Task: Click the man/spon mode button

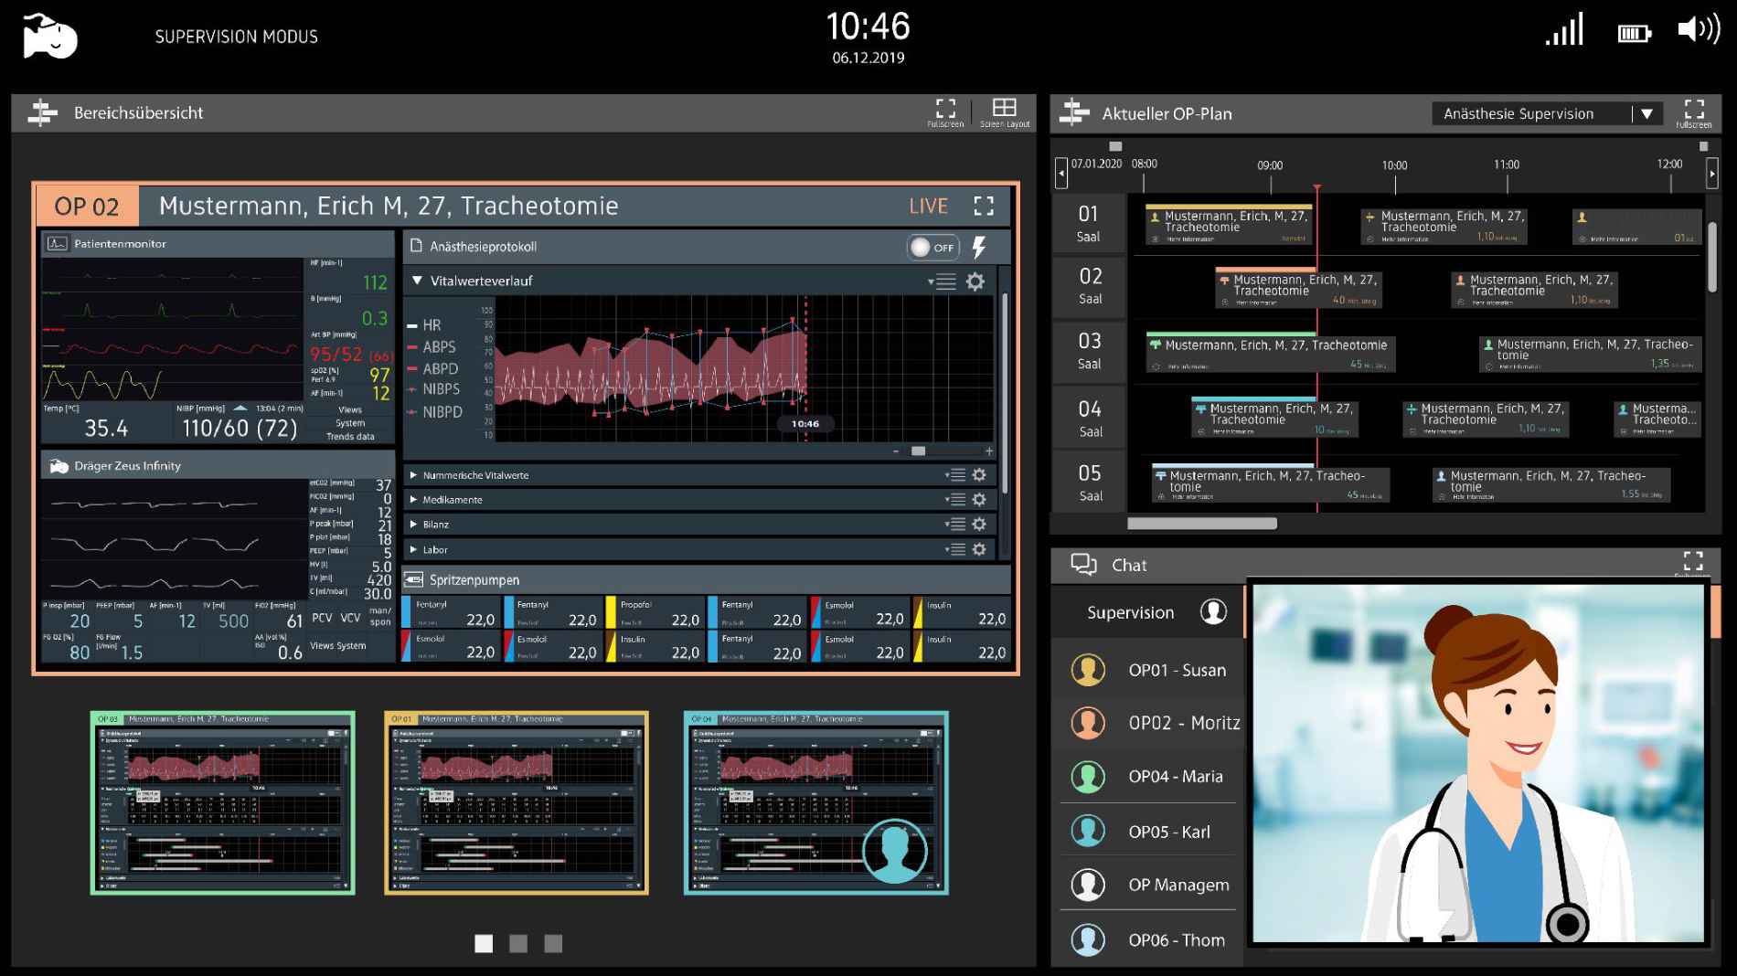Action: pyautogui.click(x=380, y=617)
